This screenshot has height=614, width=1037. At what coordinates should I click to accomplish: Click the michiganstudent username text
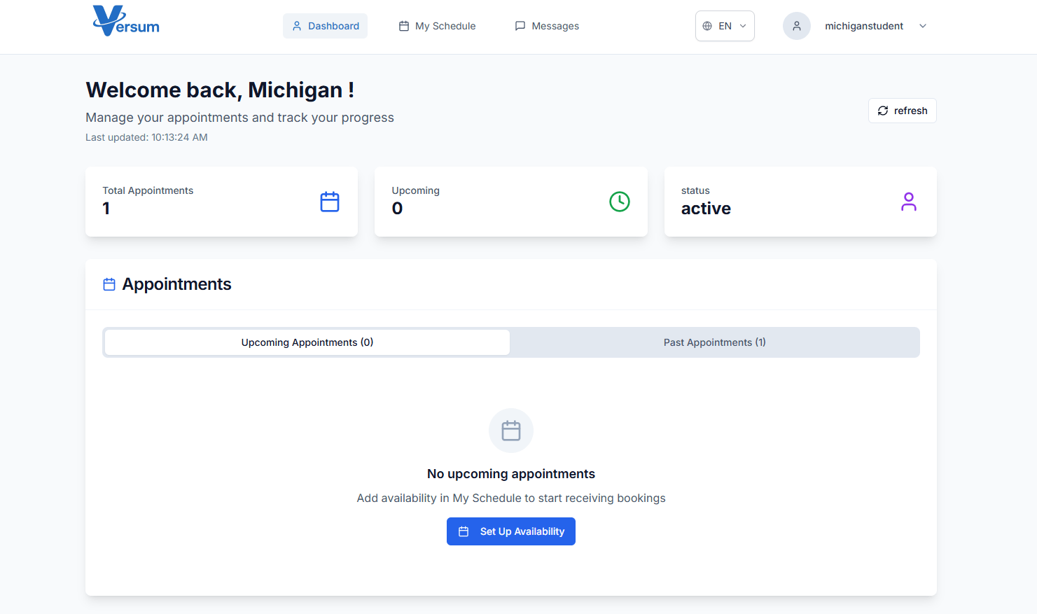864,26
